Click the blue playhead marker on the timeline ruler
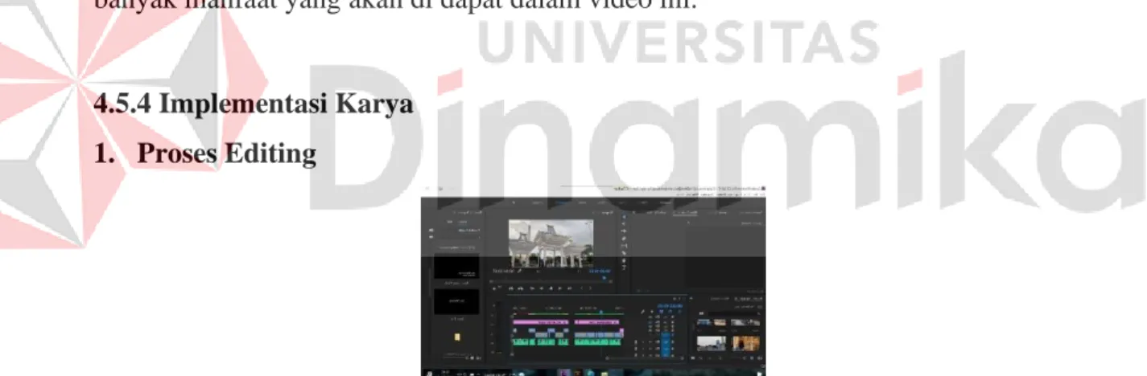This screenshot has height=376, width=1147. coord(600,311)
